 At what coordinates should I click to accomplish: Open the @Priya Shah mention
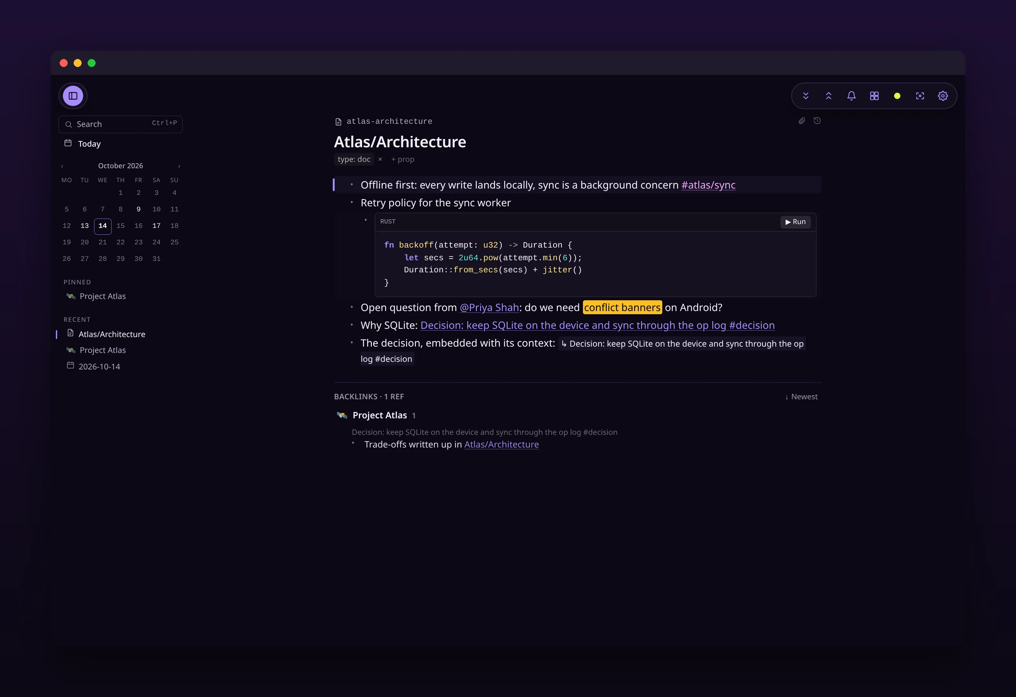(489, 308)
